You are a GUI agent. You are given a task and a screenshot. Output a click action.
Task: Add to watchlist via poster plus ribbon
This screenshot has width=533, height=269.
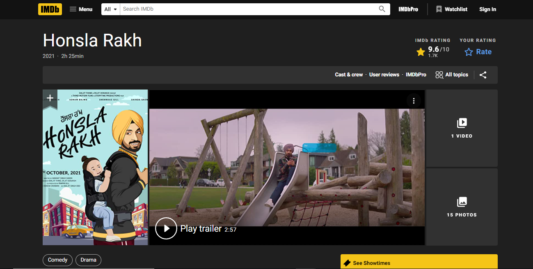(50, 98)
